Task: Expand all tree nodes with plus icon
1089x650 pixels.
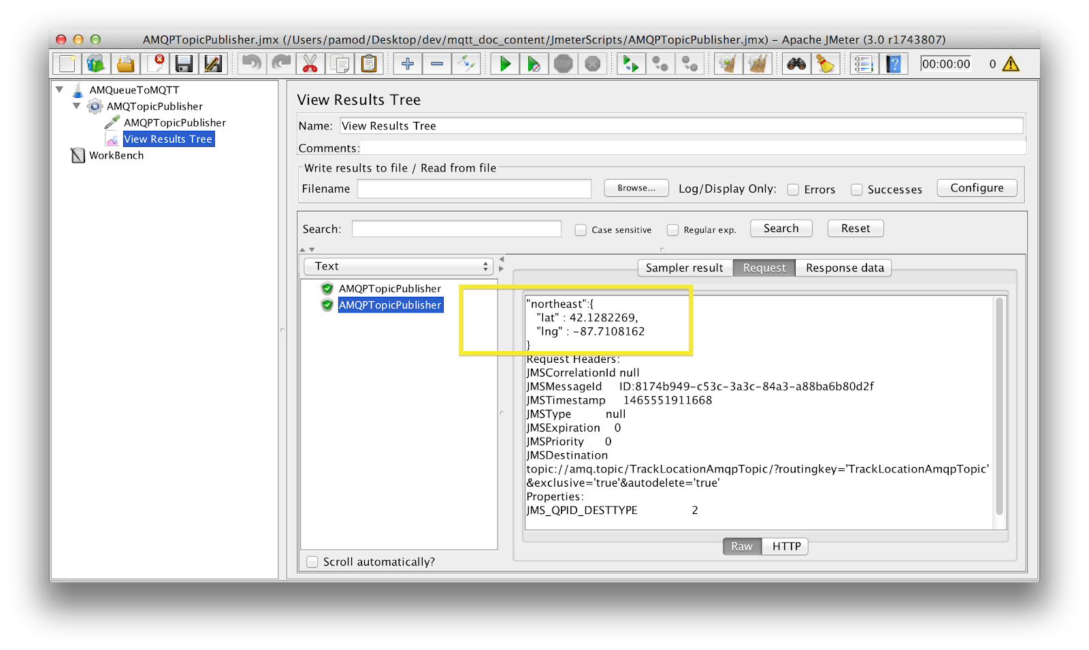Action: click(x=408, y=64)
